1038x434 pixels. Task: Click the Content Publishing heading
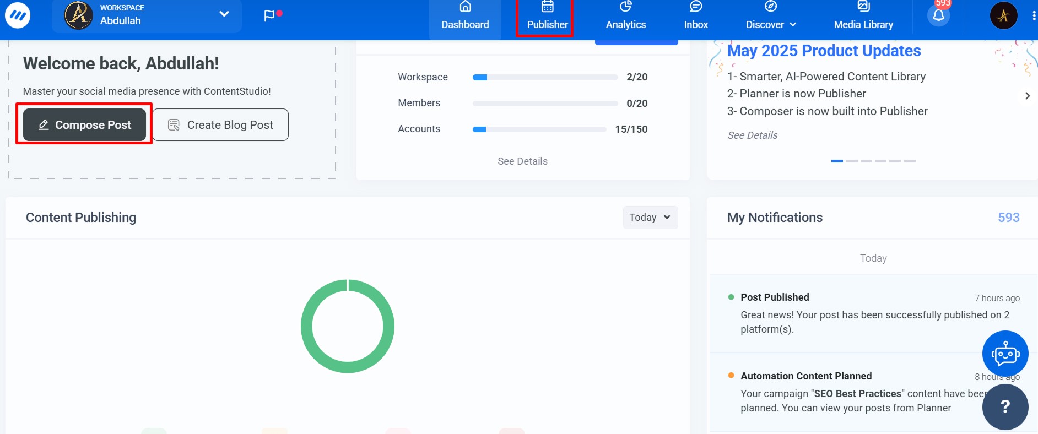coord(81,218)
